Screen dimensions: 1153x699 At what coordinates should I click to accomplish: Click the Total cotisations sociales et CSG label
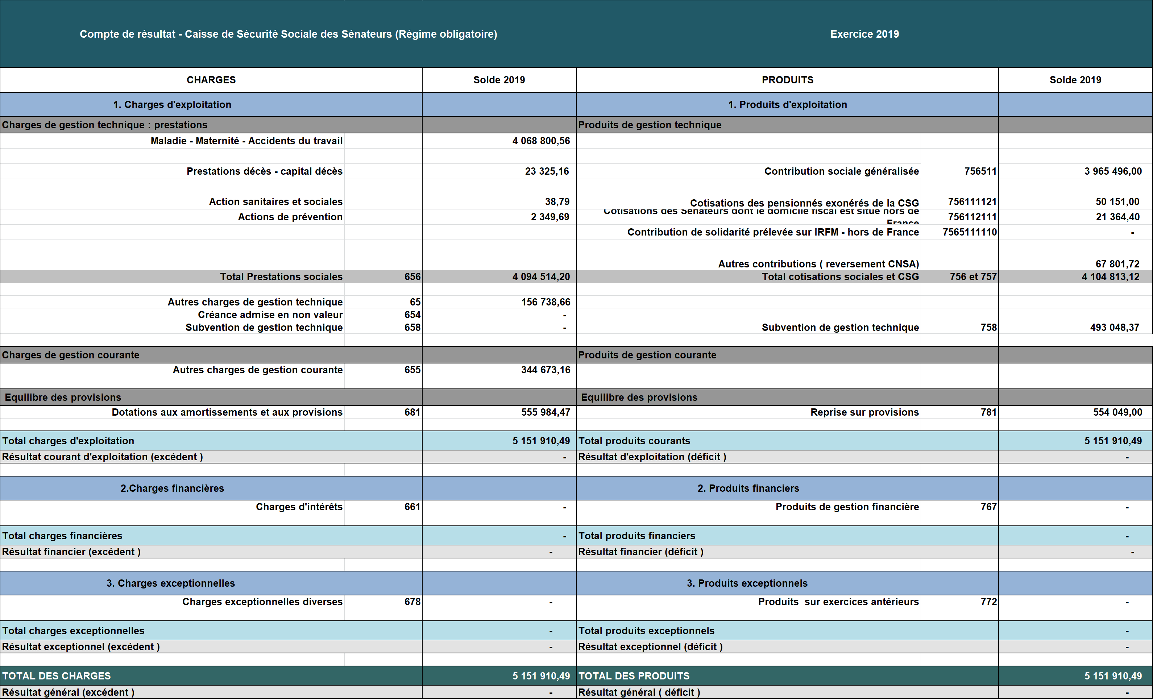(x=840, y=276)
